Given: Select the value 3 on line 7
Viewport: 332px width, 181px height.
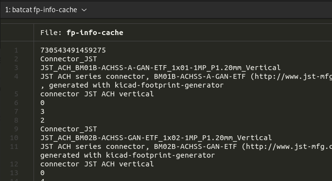Looking at the screenshot, I should click(42, 111).
